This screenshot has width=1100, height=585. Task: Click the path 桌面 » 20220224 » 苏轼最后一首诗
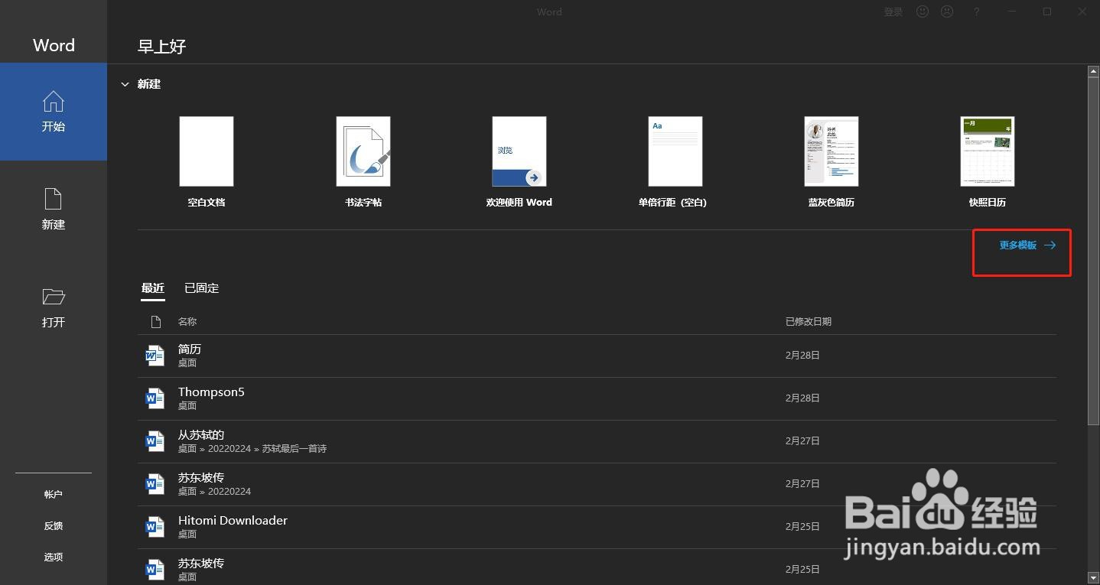[252, 449]
